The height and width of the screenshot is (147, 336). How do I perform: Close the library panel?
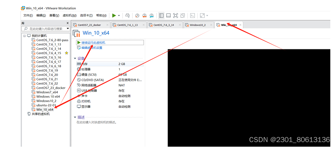point(68,23)
